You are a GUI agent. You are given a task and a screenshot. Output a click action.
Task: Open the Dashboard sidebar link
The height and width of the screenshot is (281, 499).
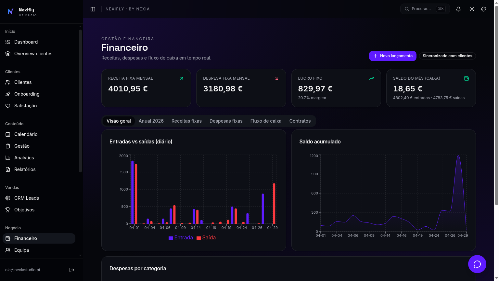point(39,42)
